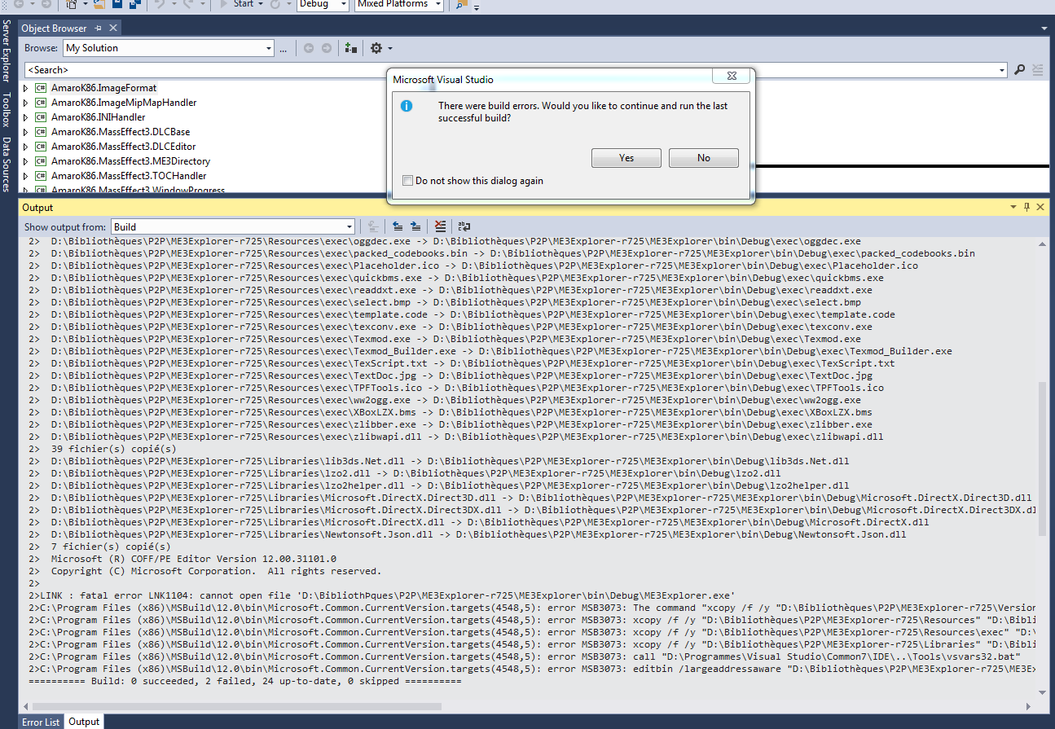Click No in the build errors dialog
Image resolution: width=1055 pixels, height=729 pixels.
(703, 158)
